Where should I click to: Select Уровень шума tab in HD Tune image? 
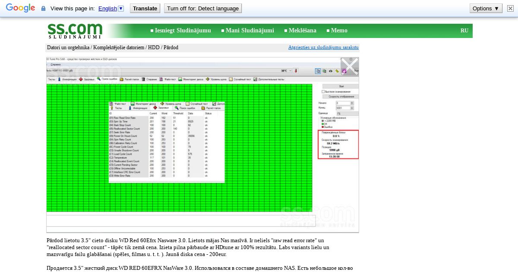(216, 79)
